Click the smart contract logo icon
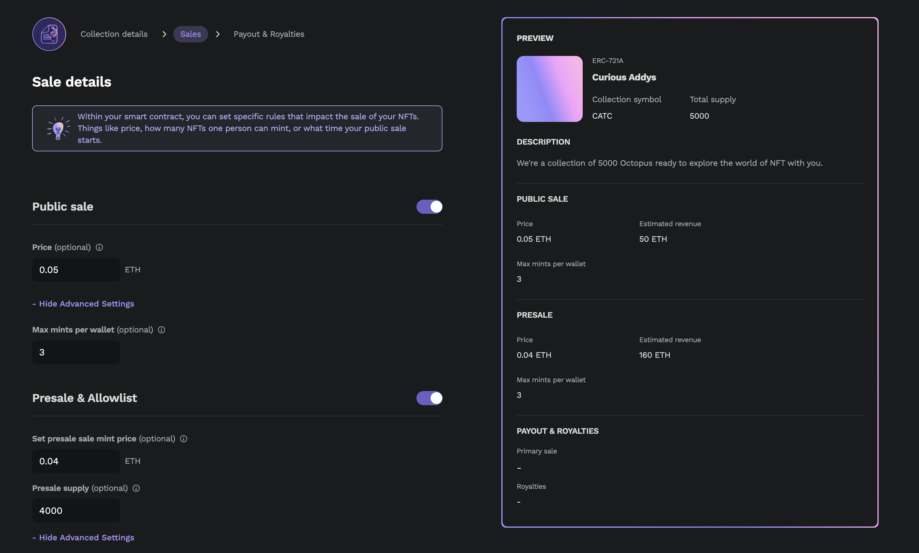Image resolution: width=919 pixels, height=553 pixels. [49, 34]
